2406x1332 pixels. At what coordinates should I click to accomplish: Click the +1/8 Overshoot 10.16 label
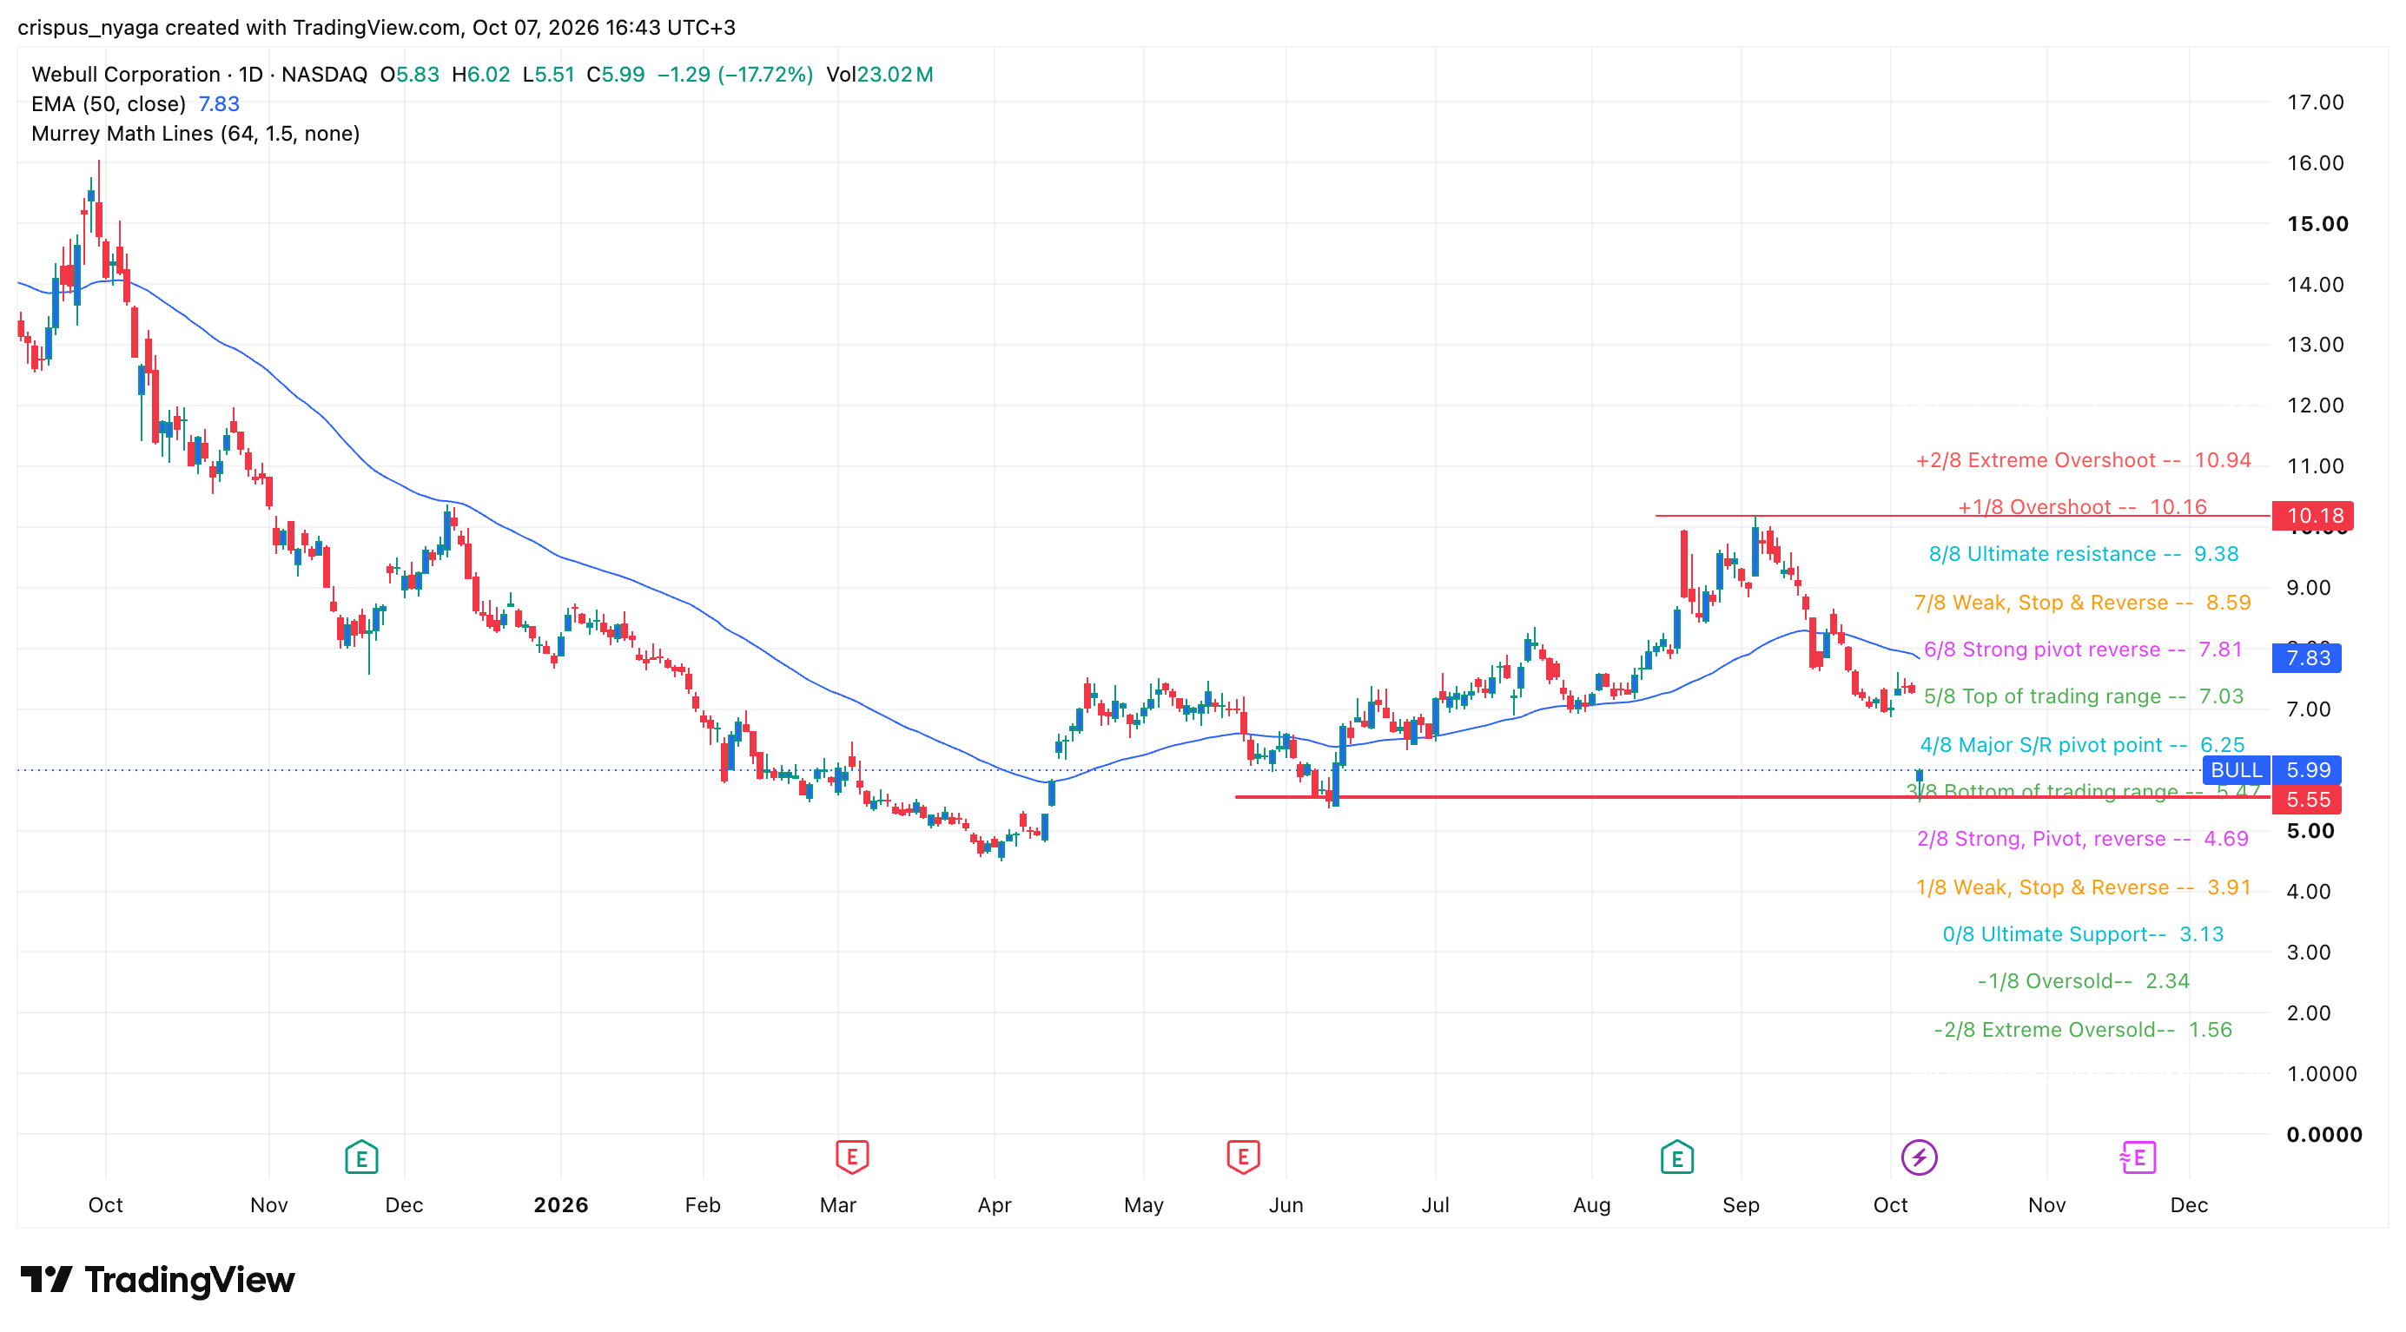pyautogui.click(x=2082, y=507)
